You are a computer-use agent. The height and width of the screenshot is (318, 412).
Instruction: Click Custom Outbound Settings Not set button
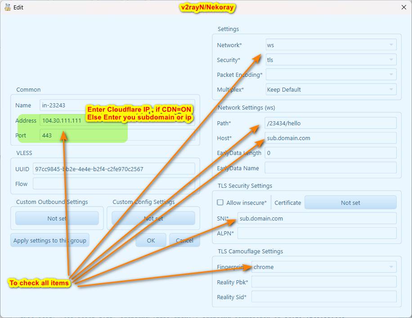pyautogui.click(x=57, y=218)
